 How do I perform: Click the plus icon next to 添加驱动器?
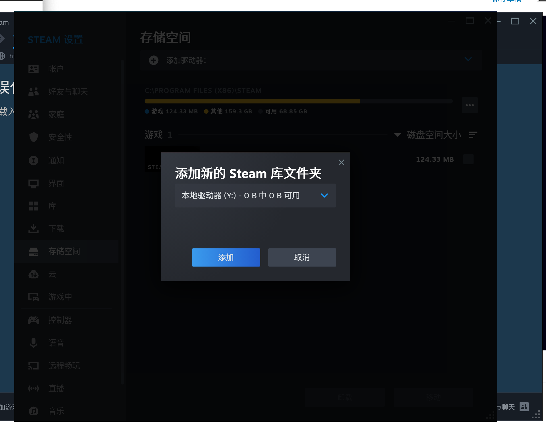154,60
